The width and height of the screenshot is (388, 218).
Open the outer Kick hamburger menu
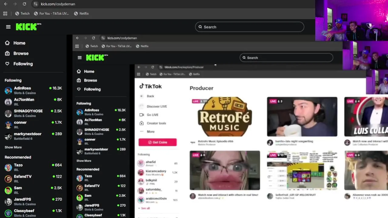(8, 27)
